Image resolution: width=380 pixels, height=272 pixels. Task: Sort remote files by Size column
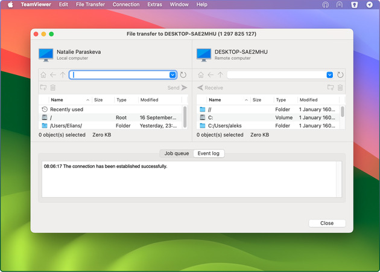(x=262, y=100)
